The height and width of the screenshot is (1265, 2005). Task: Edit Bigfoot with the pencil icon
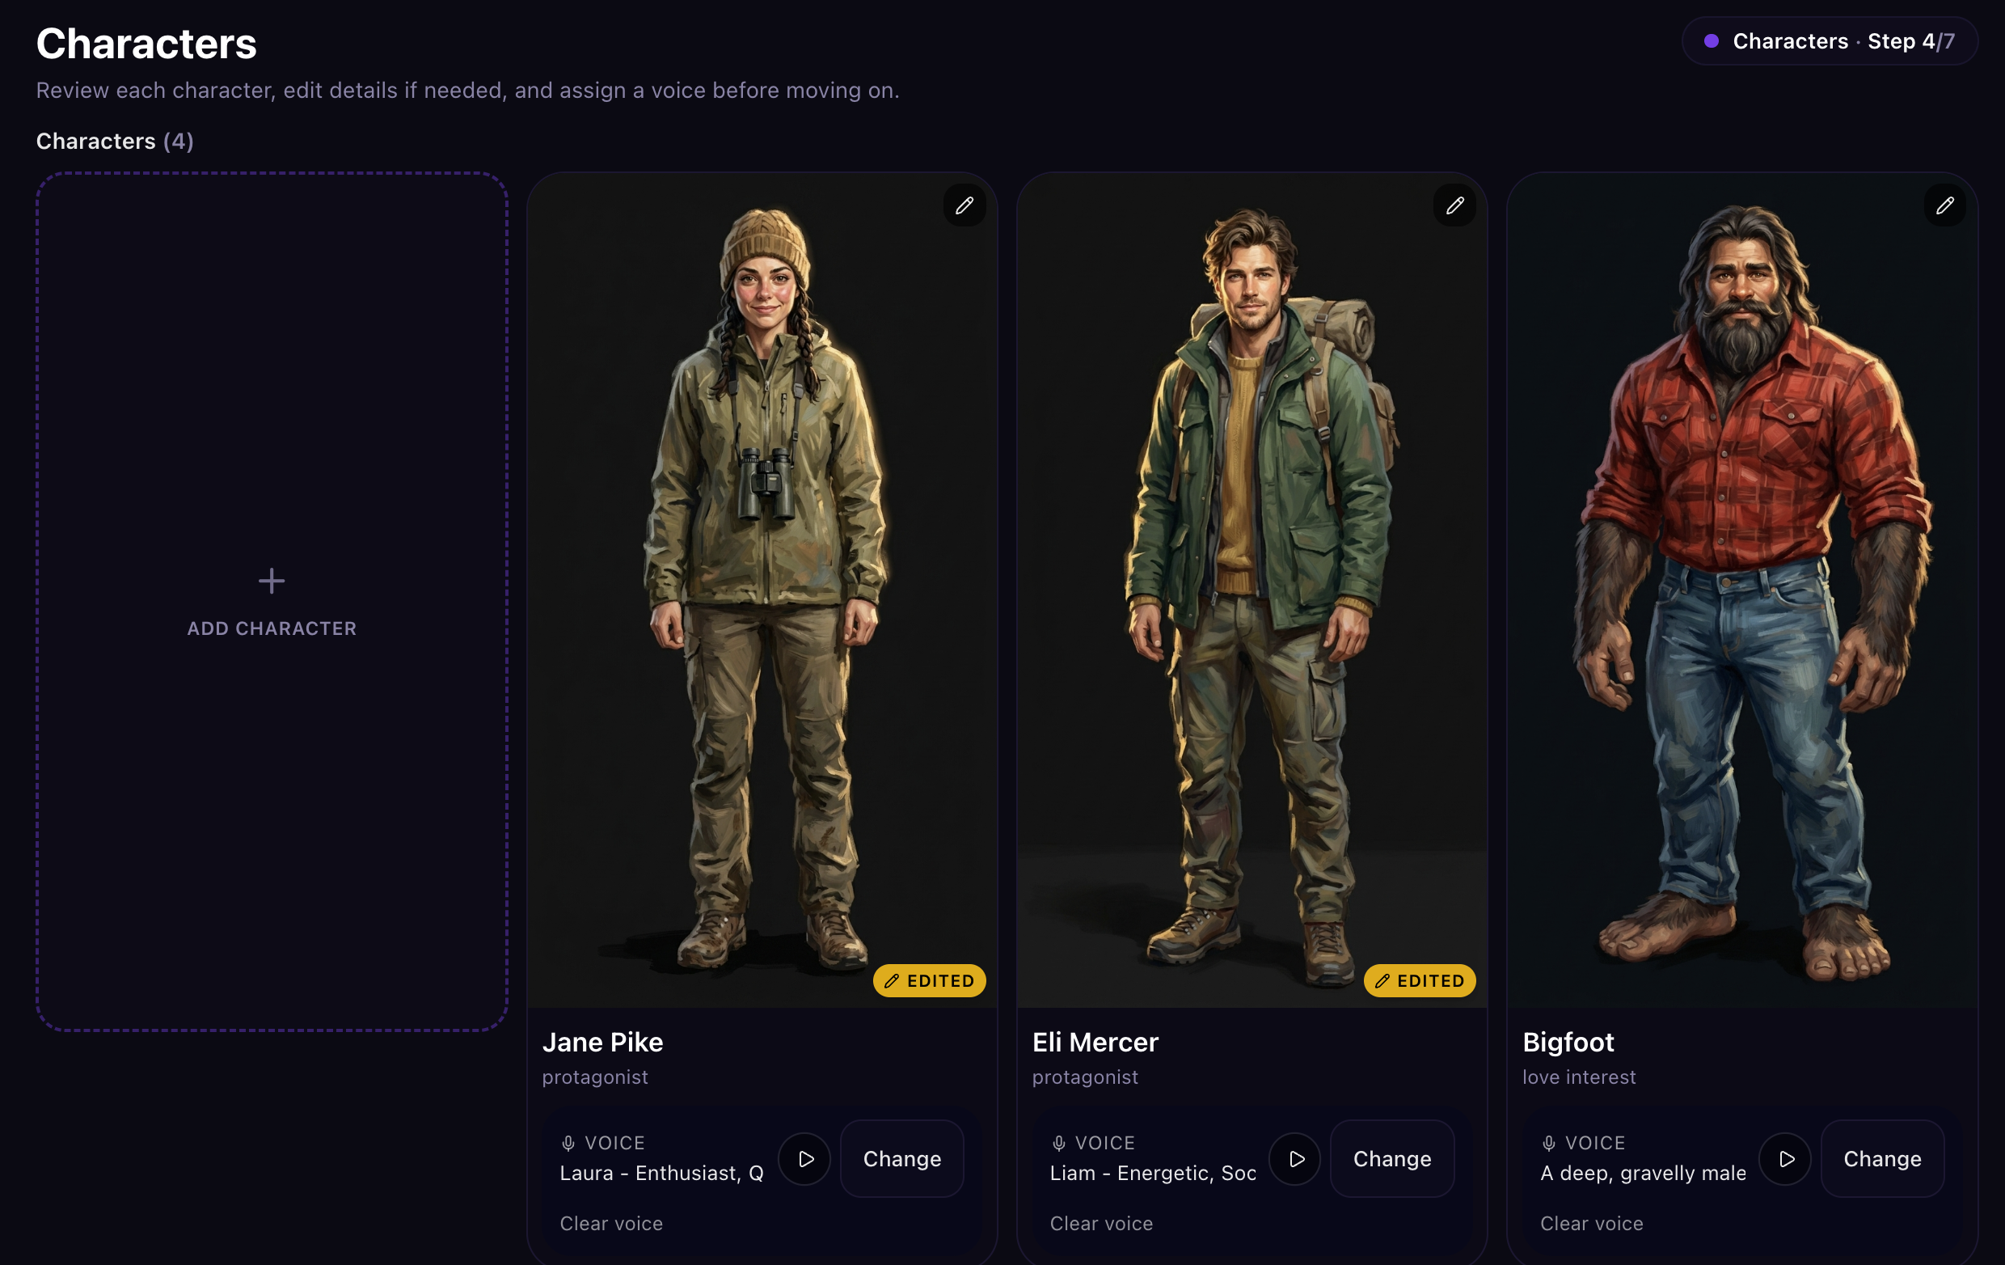1945,205
